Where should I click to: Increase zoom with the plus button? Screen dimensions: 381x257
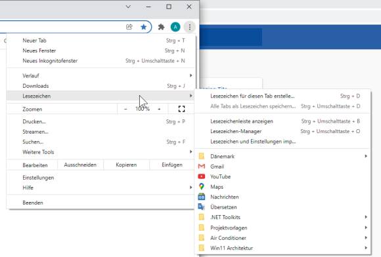click(x=159, y=109)
